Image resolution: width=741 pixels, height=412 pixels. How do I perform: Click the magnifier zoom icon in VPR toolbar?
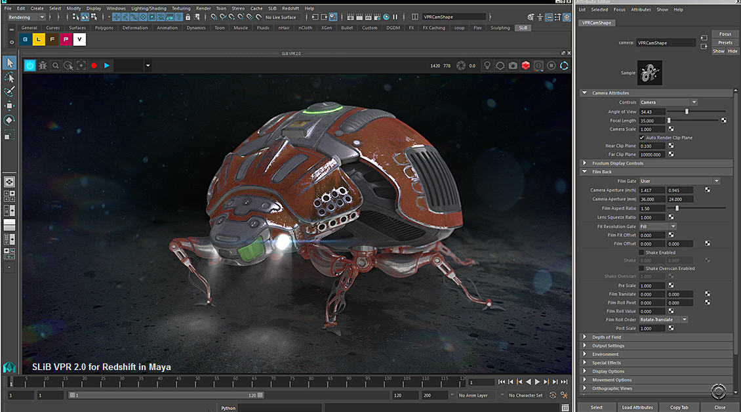click(56, 66)
